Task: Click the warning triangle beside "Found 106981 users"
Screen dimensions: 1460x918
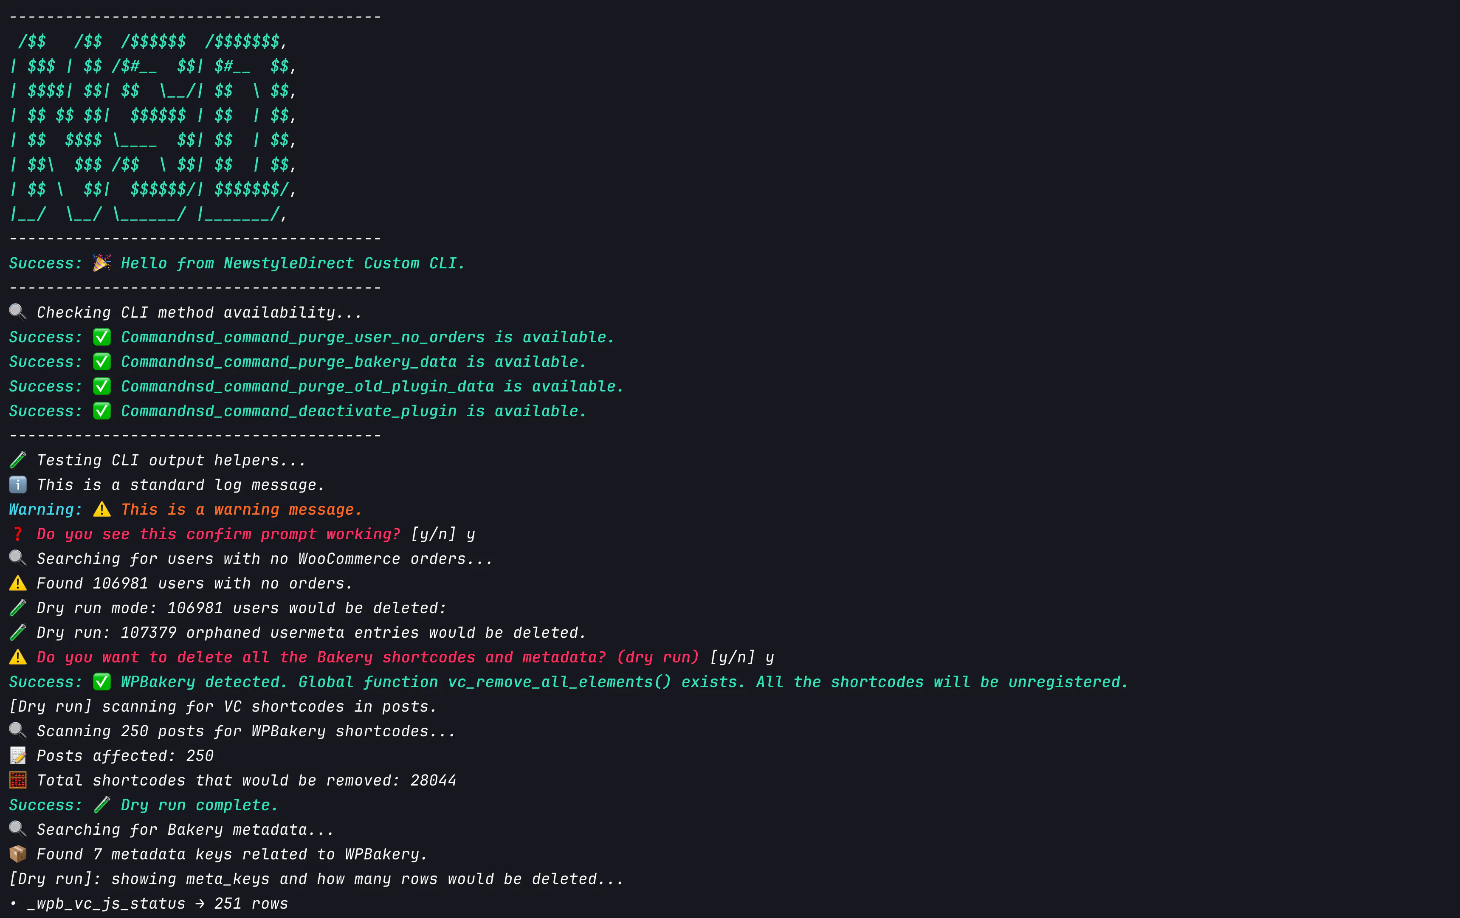Action: (17, 583)
